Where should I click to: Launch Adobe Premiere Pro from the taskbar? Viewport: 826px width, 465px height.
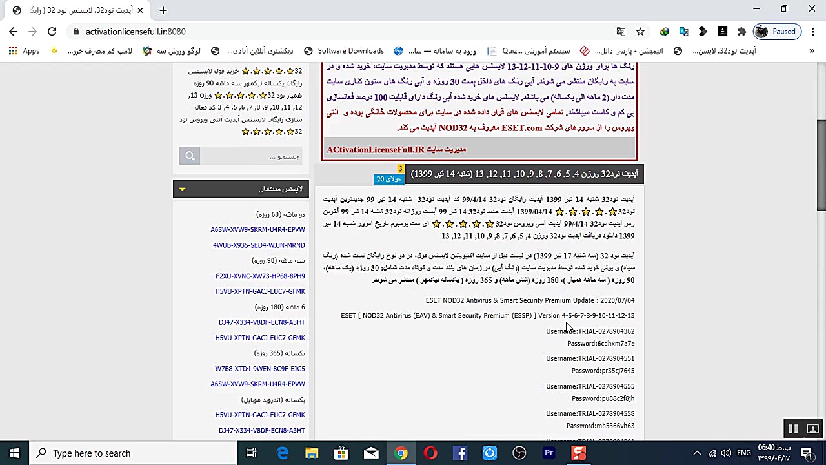549,453
